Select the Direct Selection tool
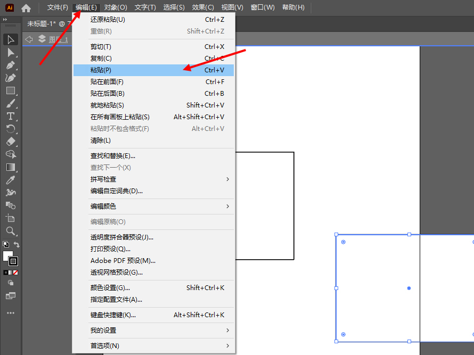Screen dimensions: 474x355 11,52
